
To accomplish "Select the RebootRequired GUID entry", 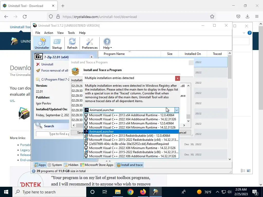I will point(131,144).
